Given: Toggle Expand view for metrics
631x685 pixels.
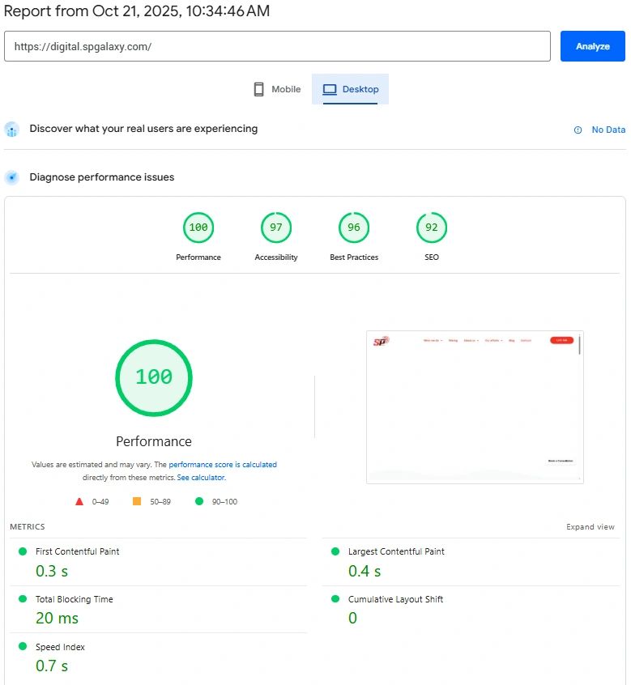Looking at the screenshot, I should pyautogui.click(x=590, y=527).
